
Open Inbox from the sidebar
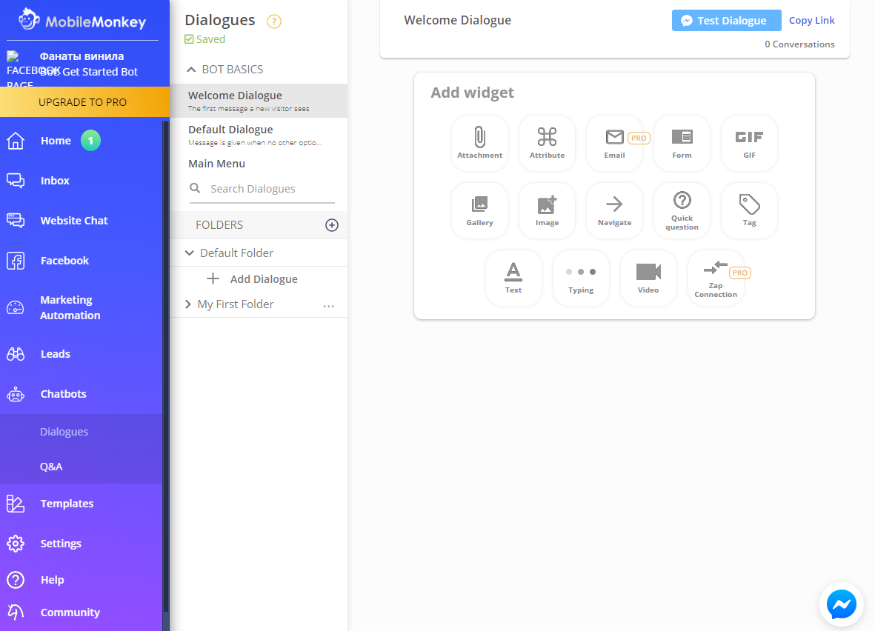[x=55, y=181]
